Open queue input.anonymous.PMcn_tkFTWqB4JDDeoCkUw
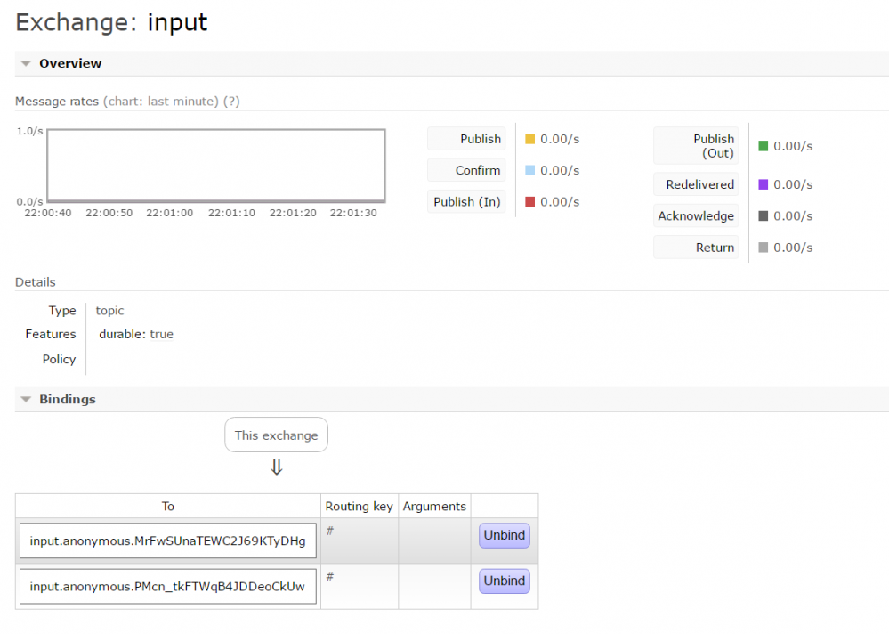 (x=167, y=586)
